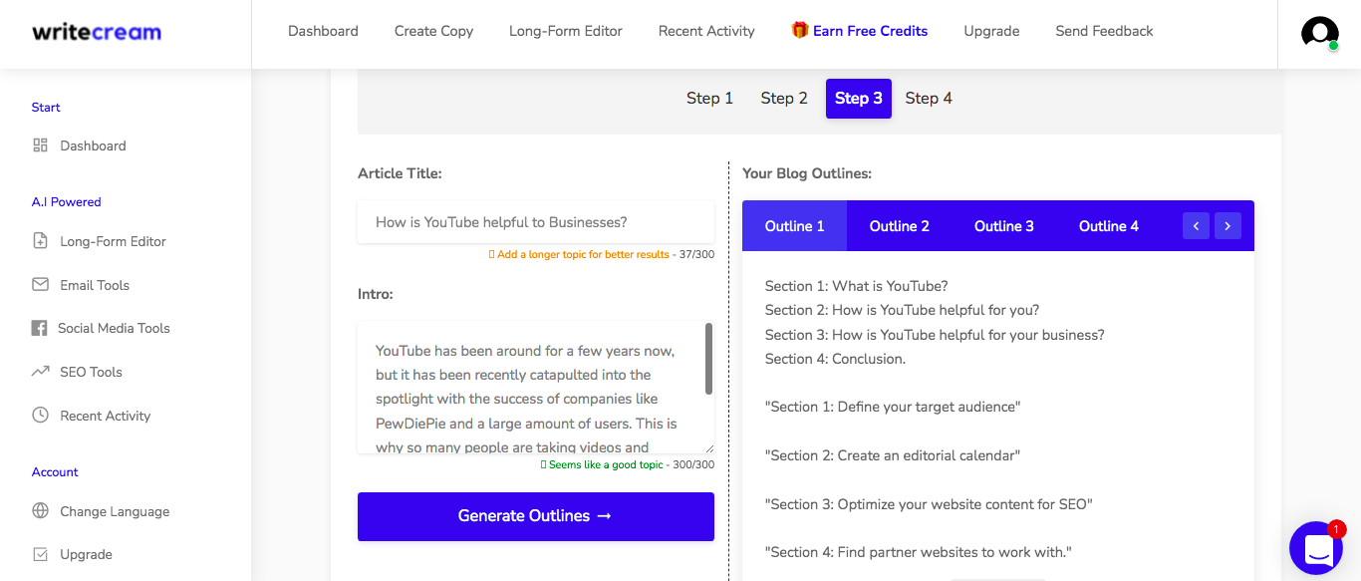Viewport: 1361px width, 581px height.
Task: Select Step 3 in the stepper
Action: click(858, 98)
